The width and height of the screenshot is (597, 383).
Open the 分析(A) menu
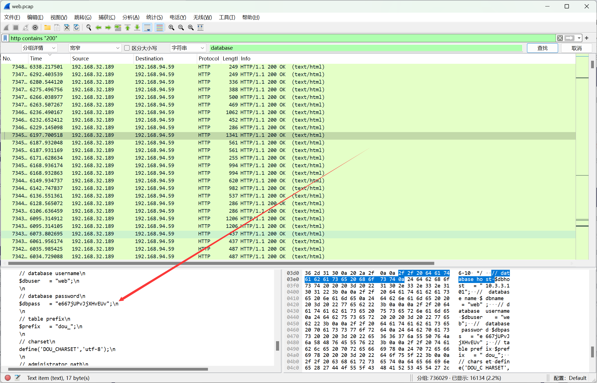[x=131, y=17]
